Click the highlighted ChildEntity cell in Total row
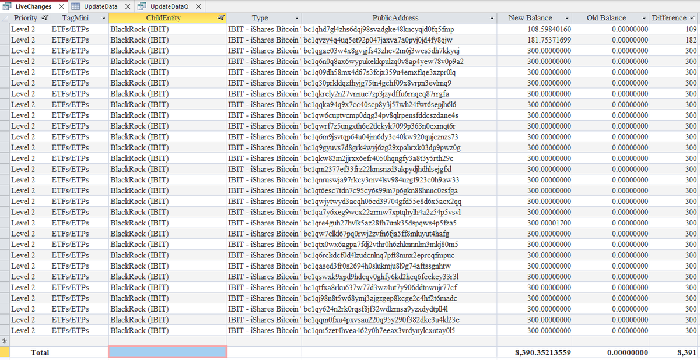Image resolution: width=700 pixels, height=360 pixels. [x=167, y=352]
